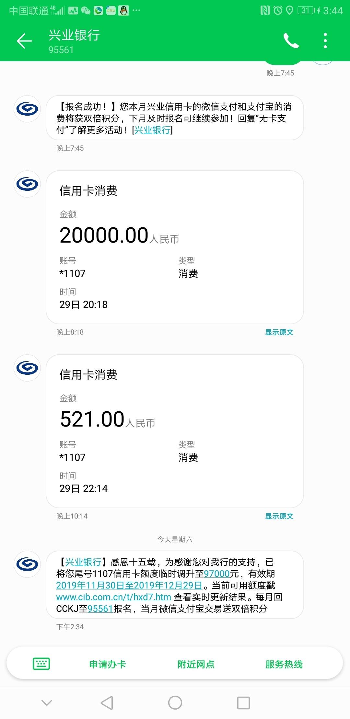Show original text of 20000.00 message
Screen dimensions: 350x719
pyautogui.click(x=279, y=332)
